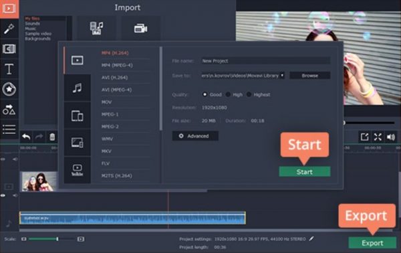Image resolution: width=401 pixels, height=253 pixels.
Task: Click the File name input field
Action: 265,61
